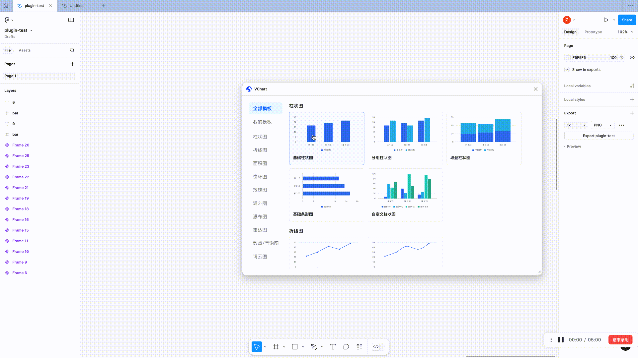The height and width of the screenshot is (358, 638).
Task: Click 结束录制 stop recording button
Action: [620, 340]
